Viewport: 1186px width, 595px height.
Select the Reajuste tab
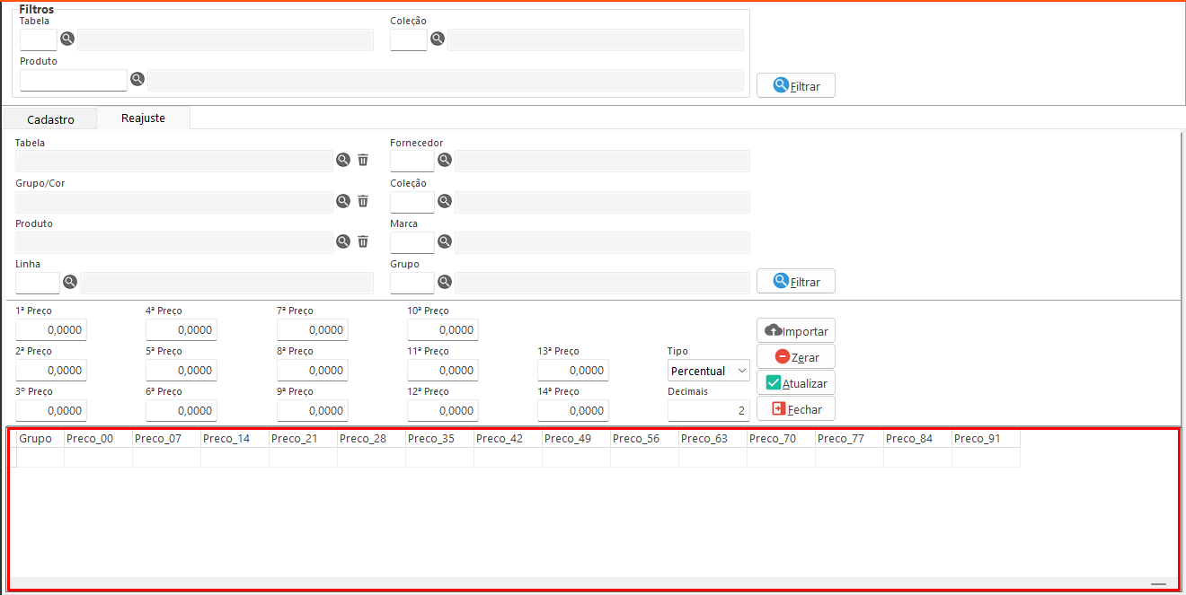(143, 118)
